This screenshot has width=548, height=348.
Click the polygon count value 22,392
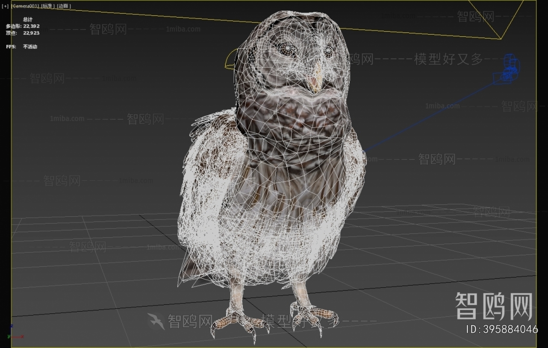(31, 26)
